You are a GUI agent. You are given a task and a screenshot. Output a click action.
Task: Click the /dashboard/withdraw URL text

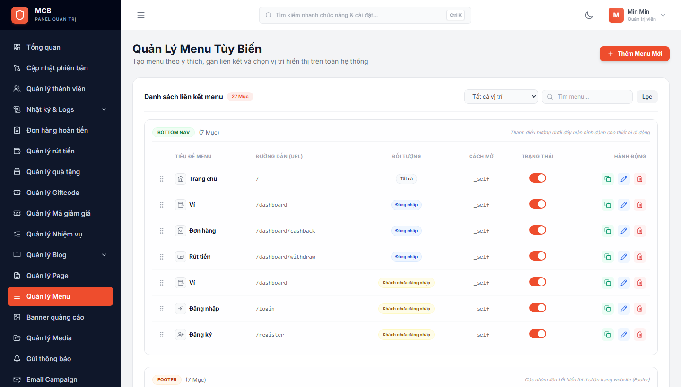point(286,257)
